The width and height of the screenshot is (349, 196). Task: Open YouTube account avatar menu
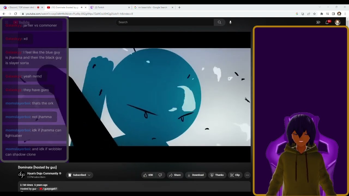pos(338,22)
